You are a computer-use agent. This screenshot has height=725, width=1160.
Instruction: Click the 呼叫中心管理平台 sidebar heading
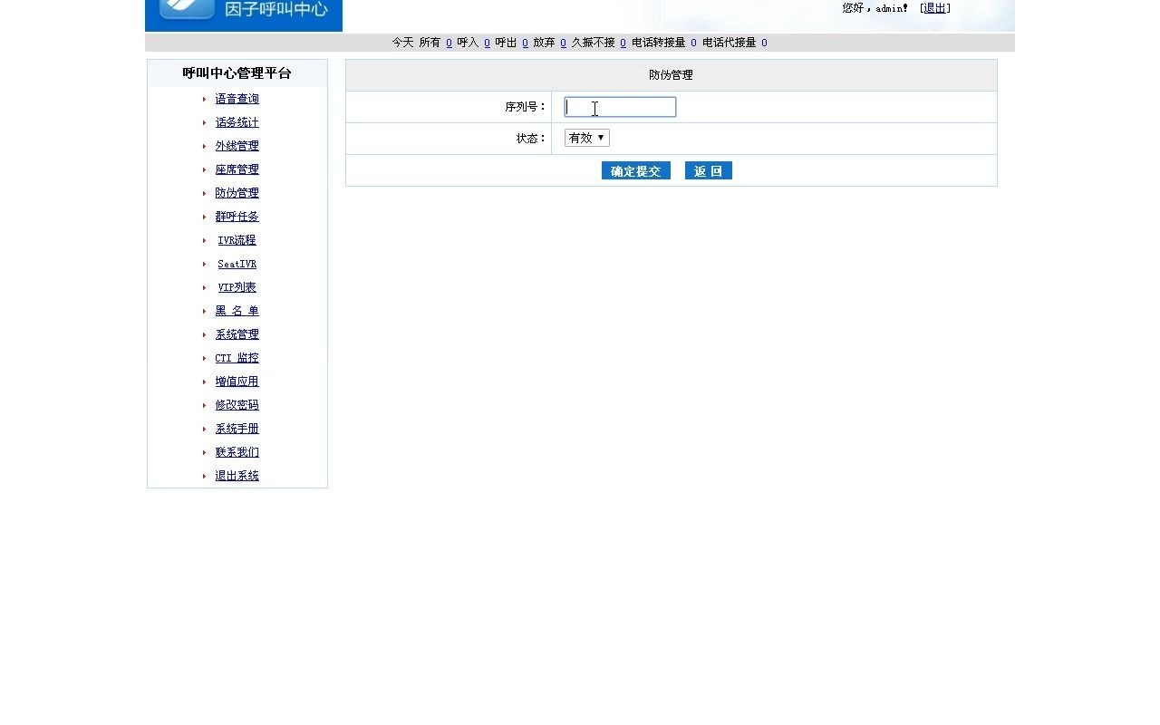pyautogui.click(x=237, y=73)
